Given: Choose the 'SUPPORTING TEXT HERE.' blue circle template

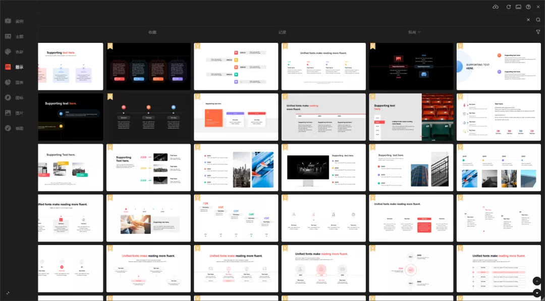Looking at the screenshot, I should 499,67.
